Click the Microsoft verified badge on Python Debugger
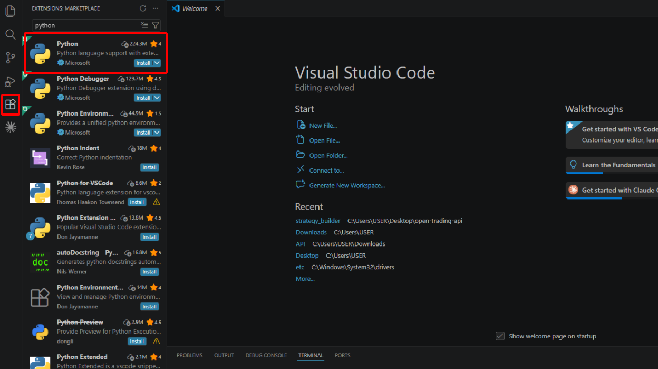 pyautogui.click(x=61, y=98)
